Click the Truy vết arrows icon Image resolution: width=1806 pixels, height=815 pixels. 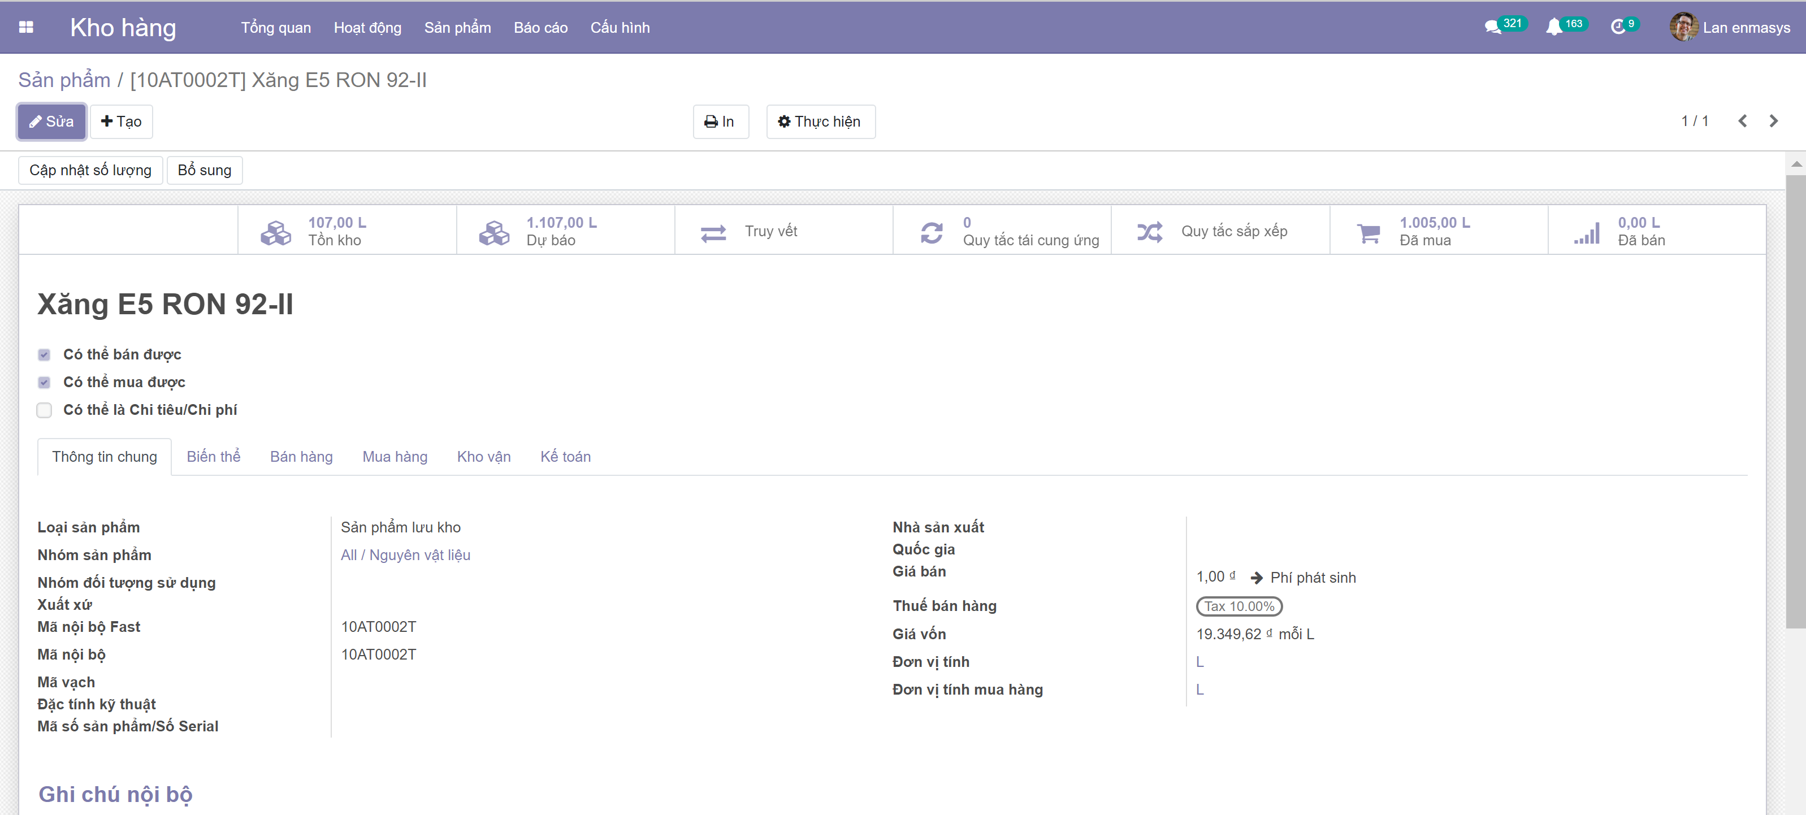click(x=713, y=232)
